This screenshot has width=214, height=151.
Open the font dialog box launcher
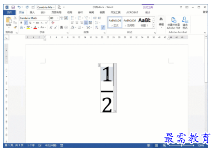pos(68,33)
